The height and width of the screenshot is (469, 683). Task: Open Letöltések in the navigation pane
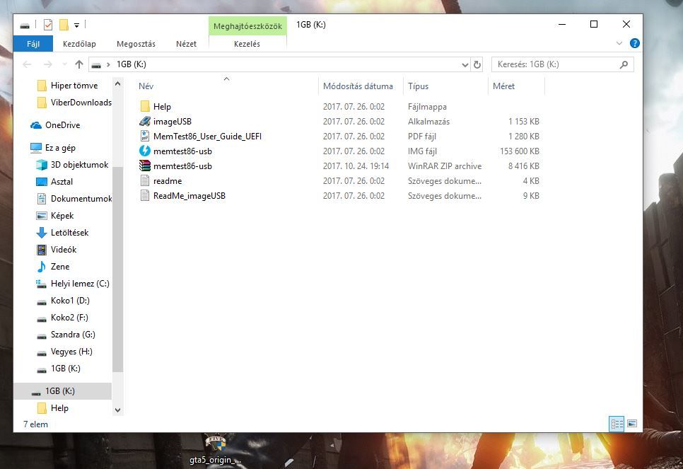[69, 233]
